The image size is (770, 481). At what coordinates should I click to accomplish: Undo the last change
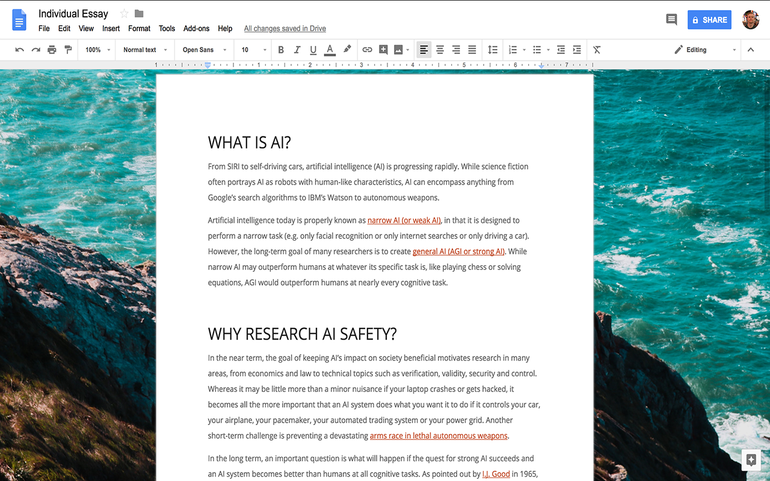[x=20, y=49]
